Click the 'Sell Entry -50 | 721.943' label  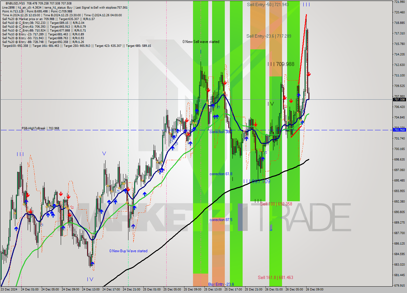pos(268,4)
